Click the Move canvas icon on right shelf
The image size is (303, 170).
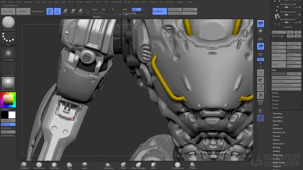click(x=260, y=80)
